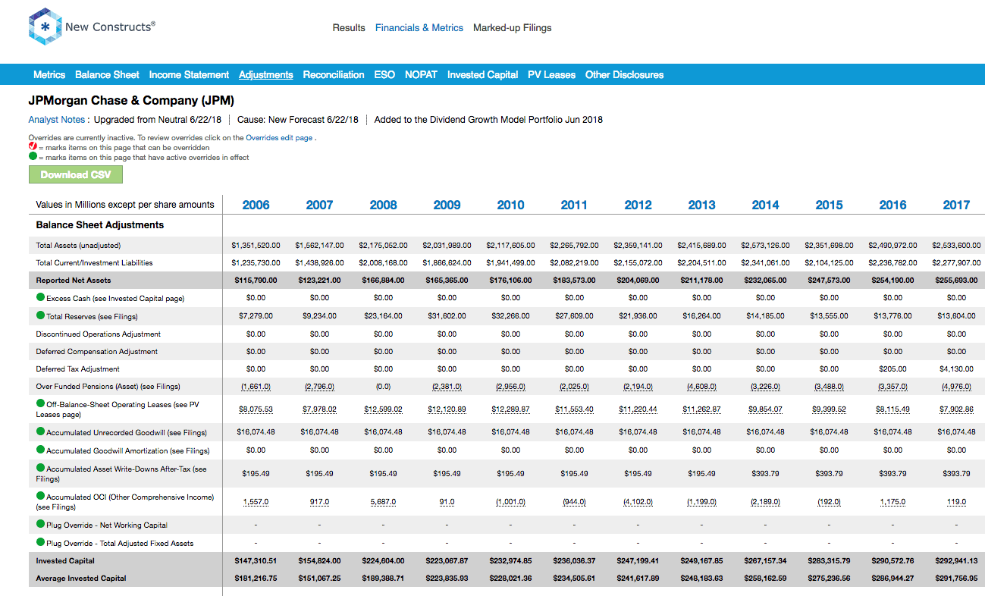Click Deferred Tax Adjustment value $4,130.00
This screenshot has width=985, height=596.
[957, 369]
